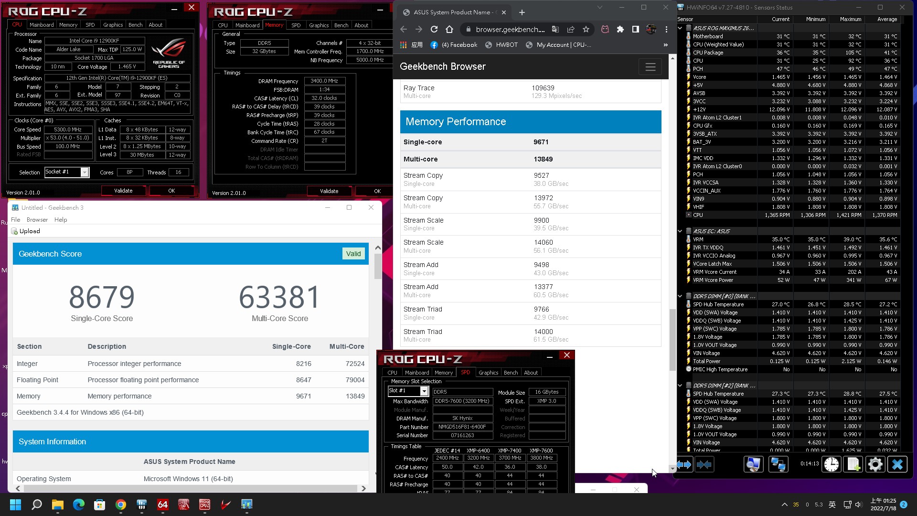The image size is (917, 516).
Task: Click HWiNFO expand-columns double arrow icon
Action: 684,464
